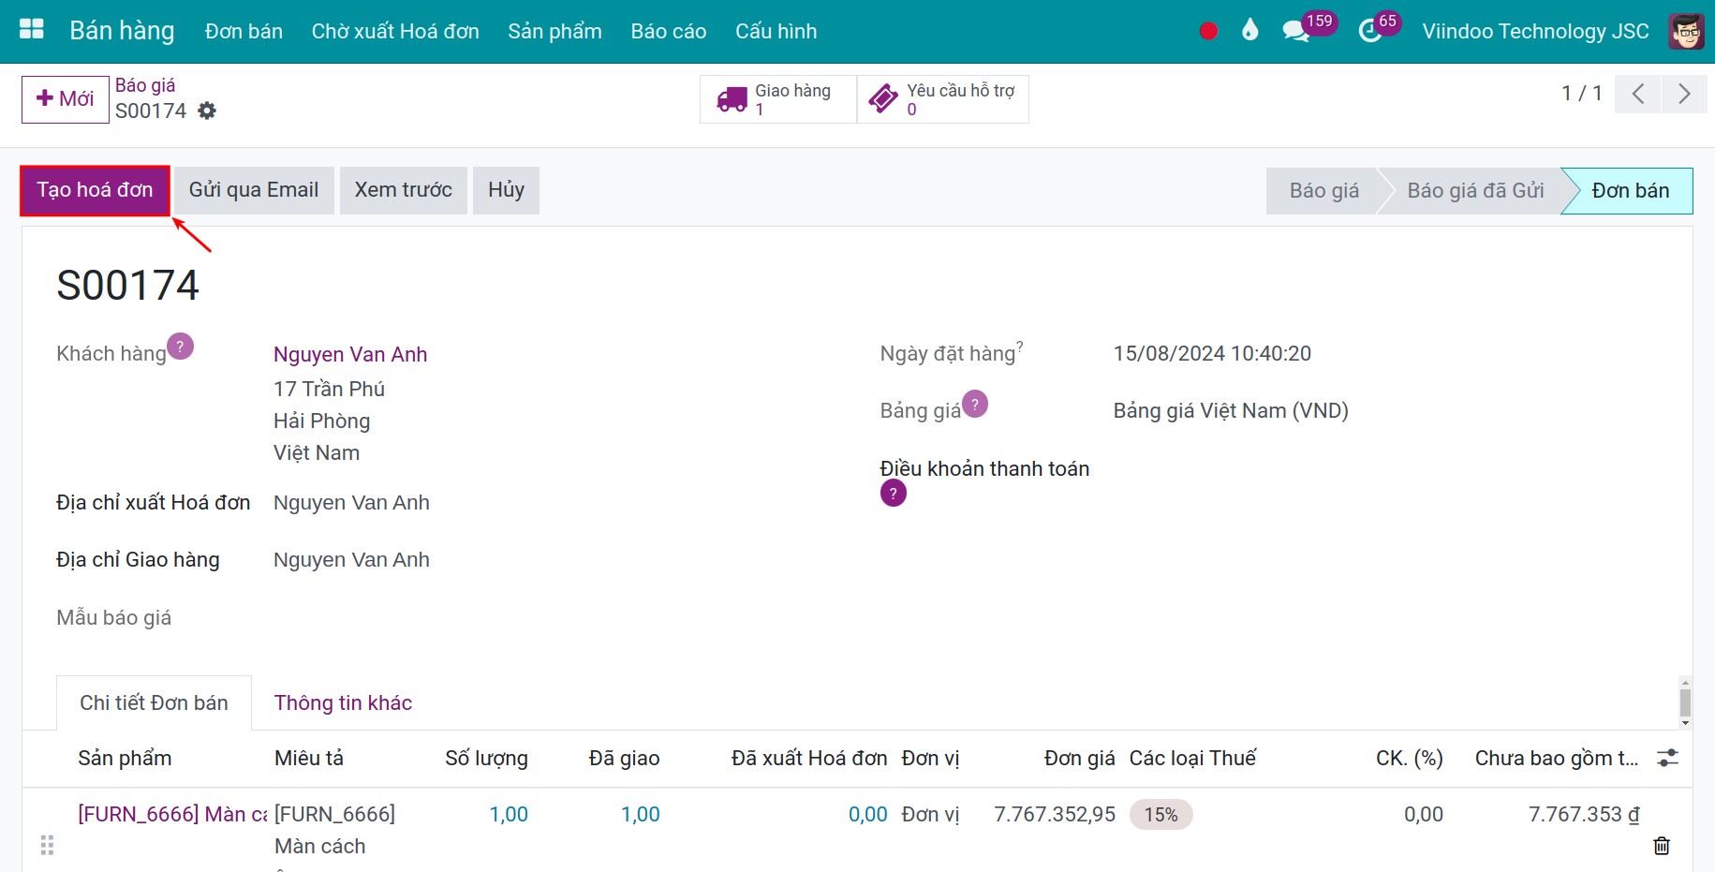Open the Yêu cầu hỗ trợ smart button
The width and height of the screenshot is (1715, 872).
(x=941, y=98)
